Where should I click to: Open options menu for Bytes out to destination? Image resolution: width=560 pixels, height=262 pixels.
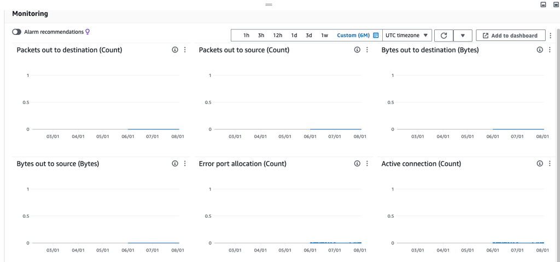click(550, 50)
